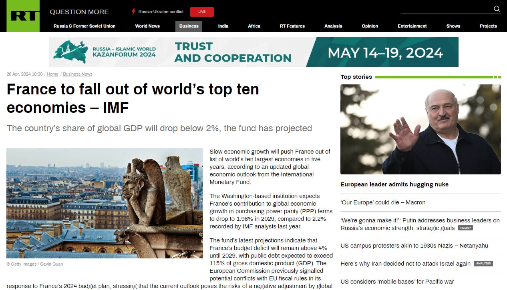
Task: Open the Opinion section
Action: coord(370,26)
